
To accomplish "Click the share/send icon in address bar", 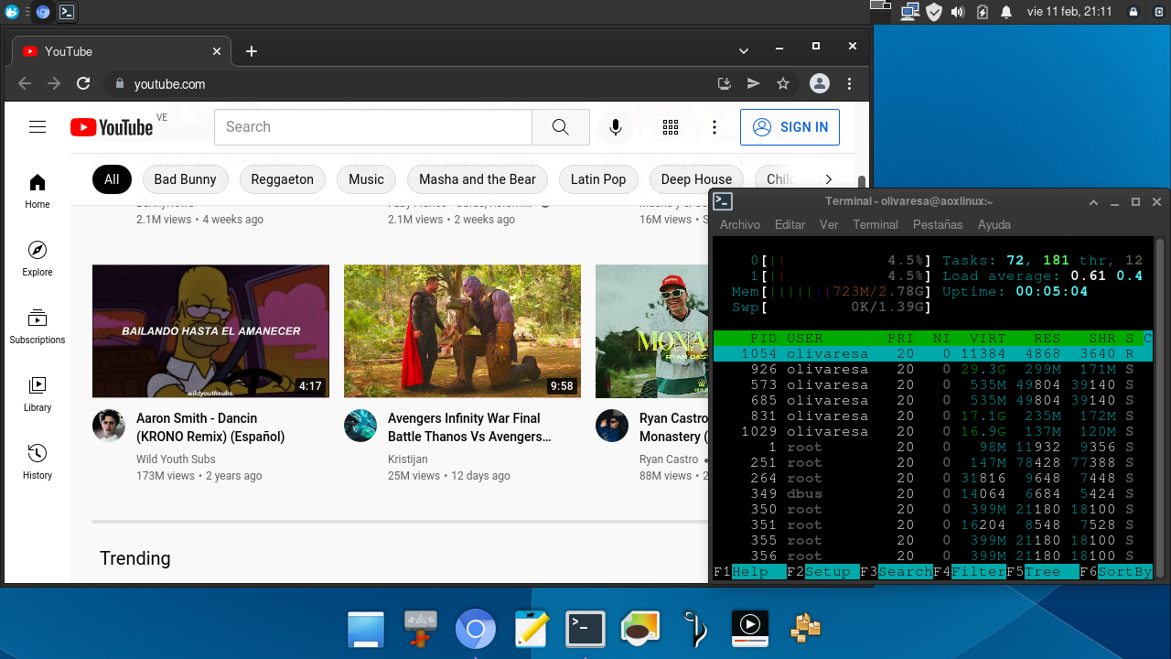I will [x=754, y=83].
